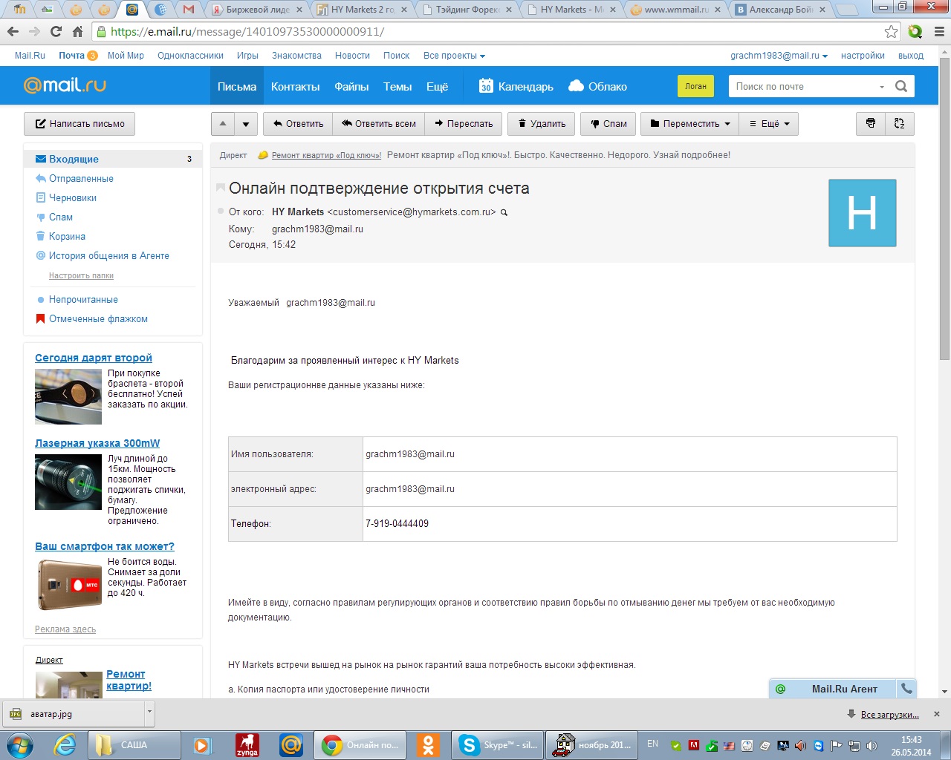
Task: Click the browser address bar
Action: click(x=490, y=31)
